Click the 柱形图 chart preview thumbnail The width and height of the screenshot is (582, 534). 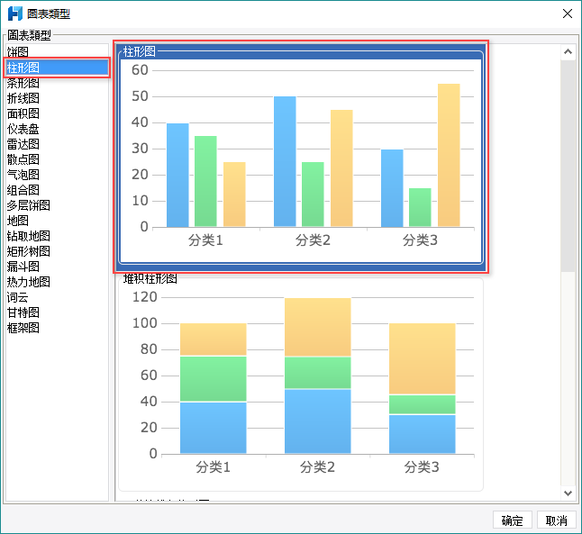tap(301, 158)
